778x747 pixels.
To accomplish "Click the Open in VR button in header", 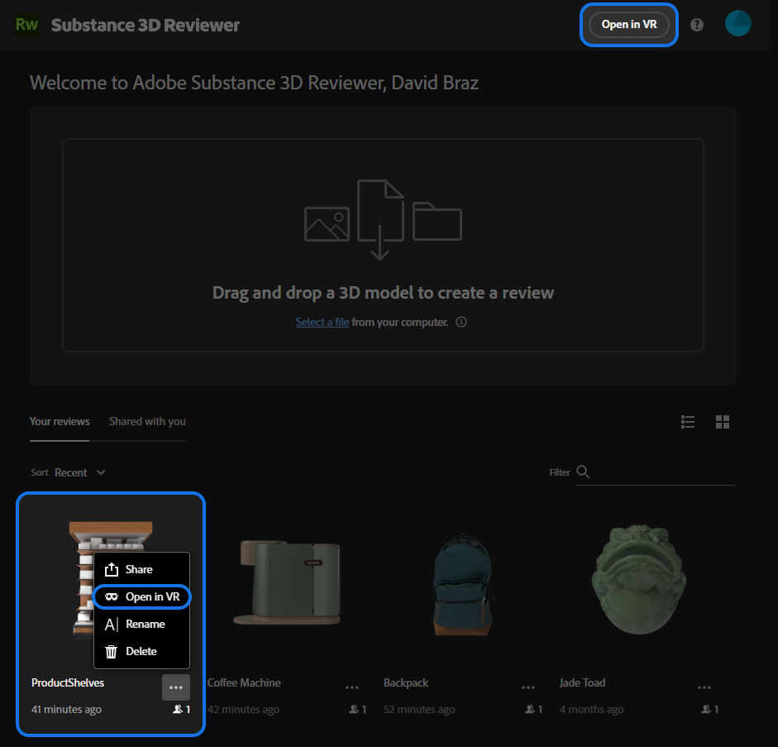I will coord(628,25).
